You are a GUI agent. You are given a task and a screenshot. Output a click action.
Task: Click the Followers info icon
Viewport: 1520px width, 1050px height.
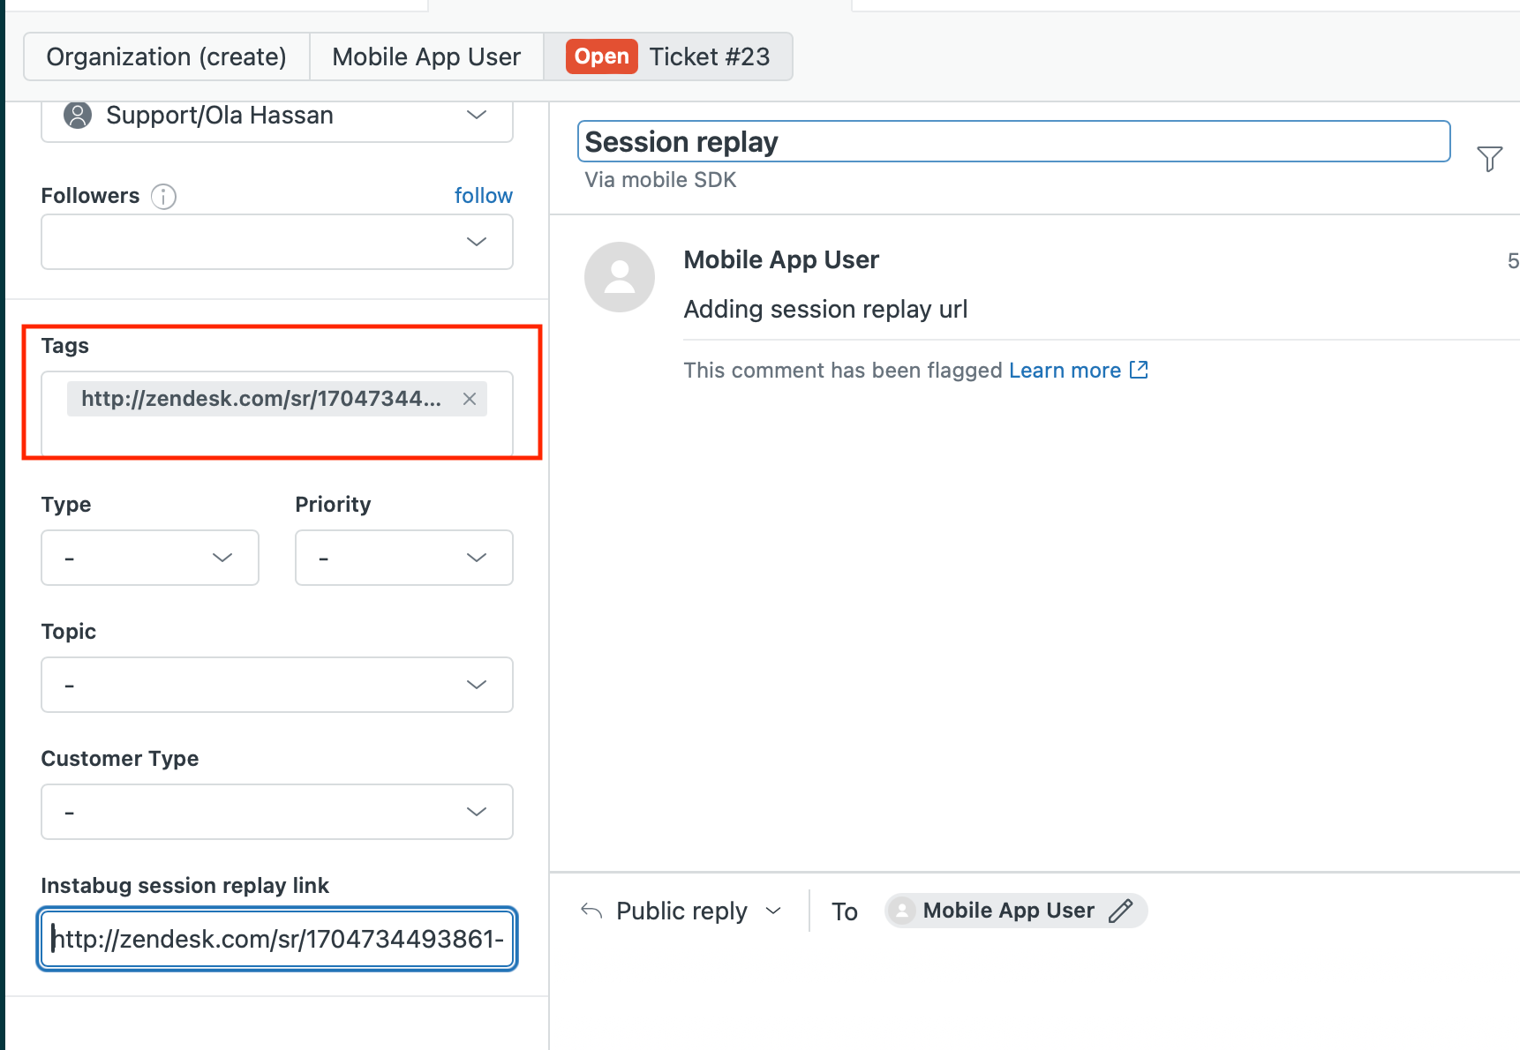(x=163, y=196)
